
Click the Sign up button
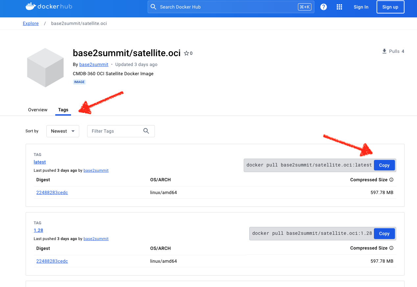pos(390,7)
